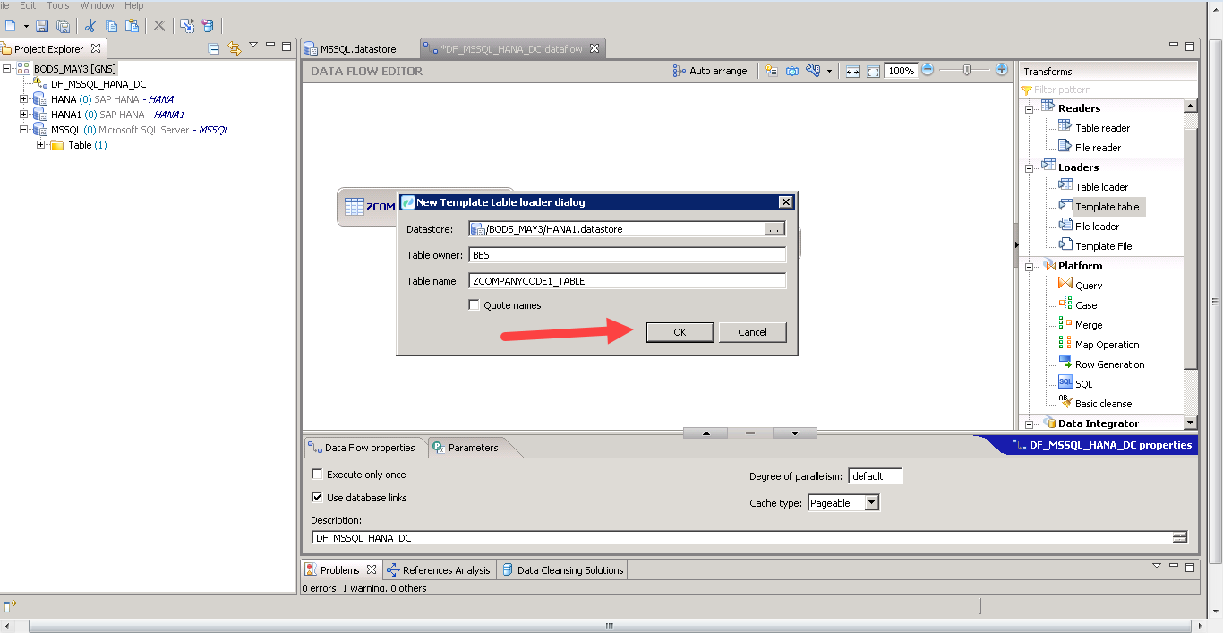Choose the Template table loader
This screenshot has height=633, width=1223.
pyautogui.click(x=1108, y=206)
